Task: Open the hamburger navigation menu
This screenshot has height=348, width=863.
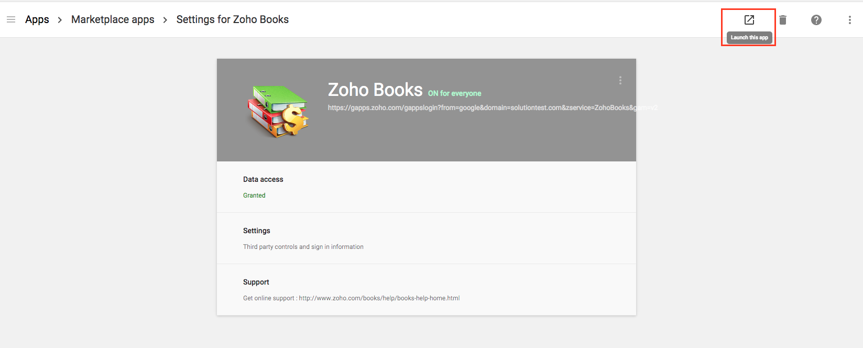Action: (x=11, y=19)
